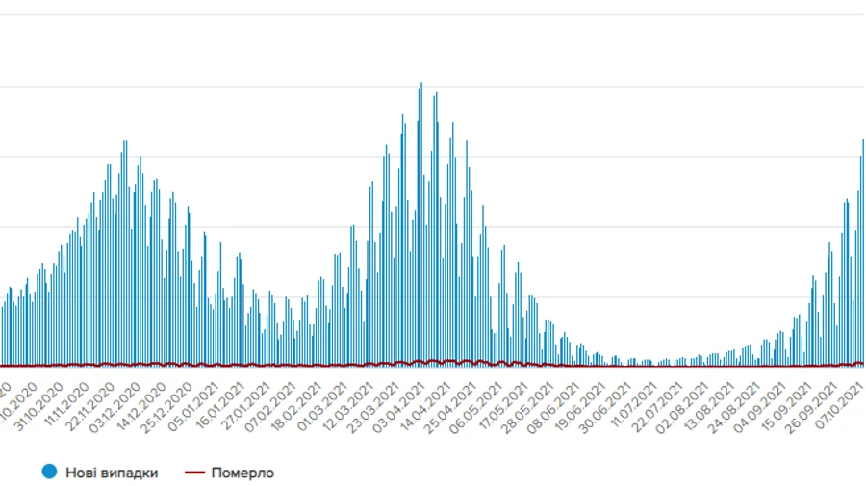This screenshot has height=486, width=866.
Task: Toggle the "Нові випадки" series label
Action: (x=111, y=472)
